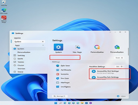Image resolution: width=138 pixels, height=105 pixels.
Task: Click the Sne Door pie-chart icon
Action: point(58,78)
